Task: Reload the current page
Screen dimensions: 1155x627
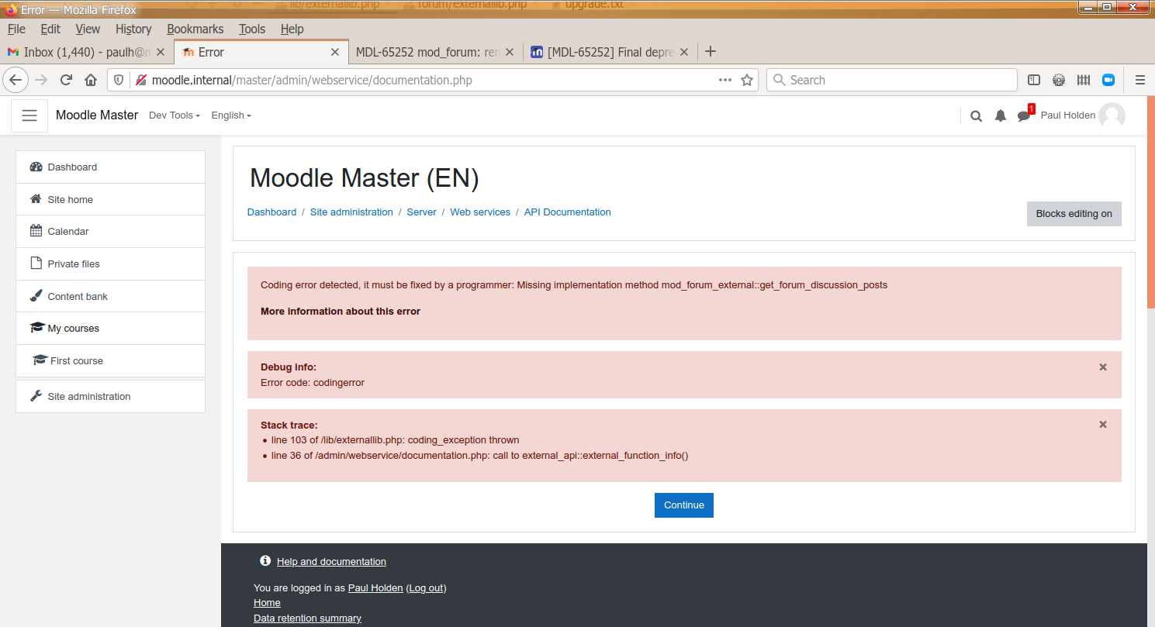Action: [67, 80]
